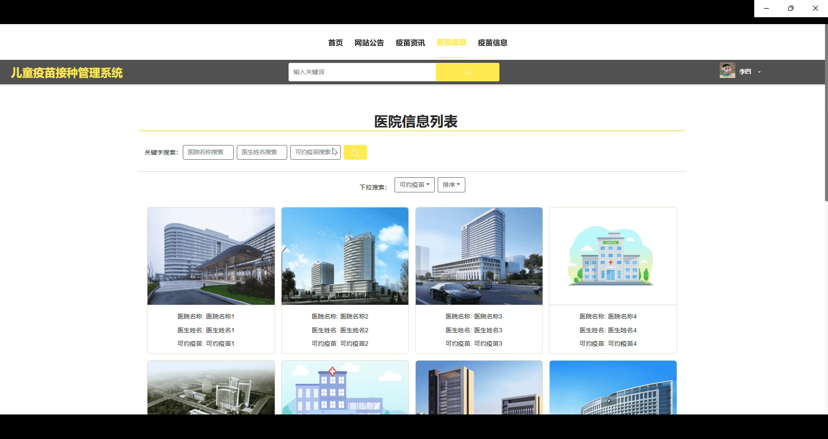Focus the 输入关键词 search field
This screenshot has height=439, width=828.
(x=362, y=72)
